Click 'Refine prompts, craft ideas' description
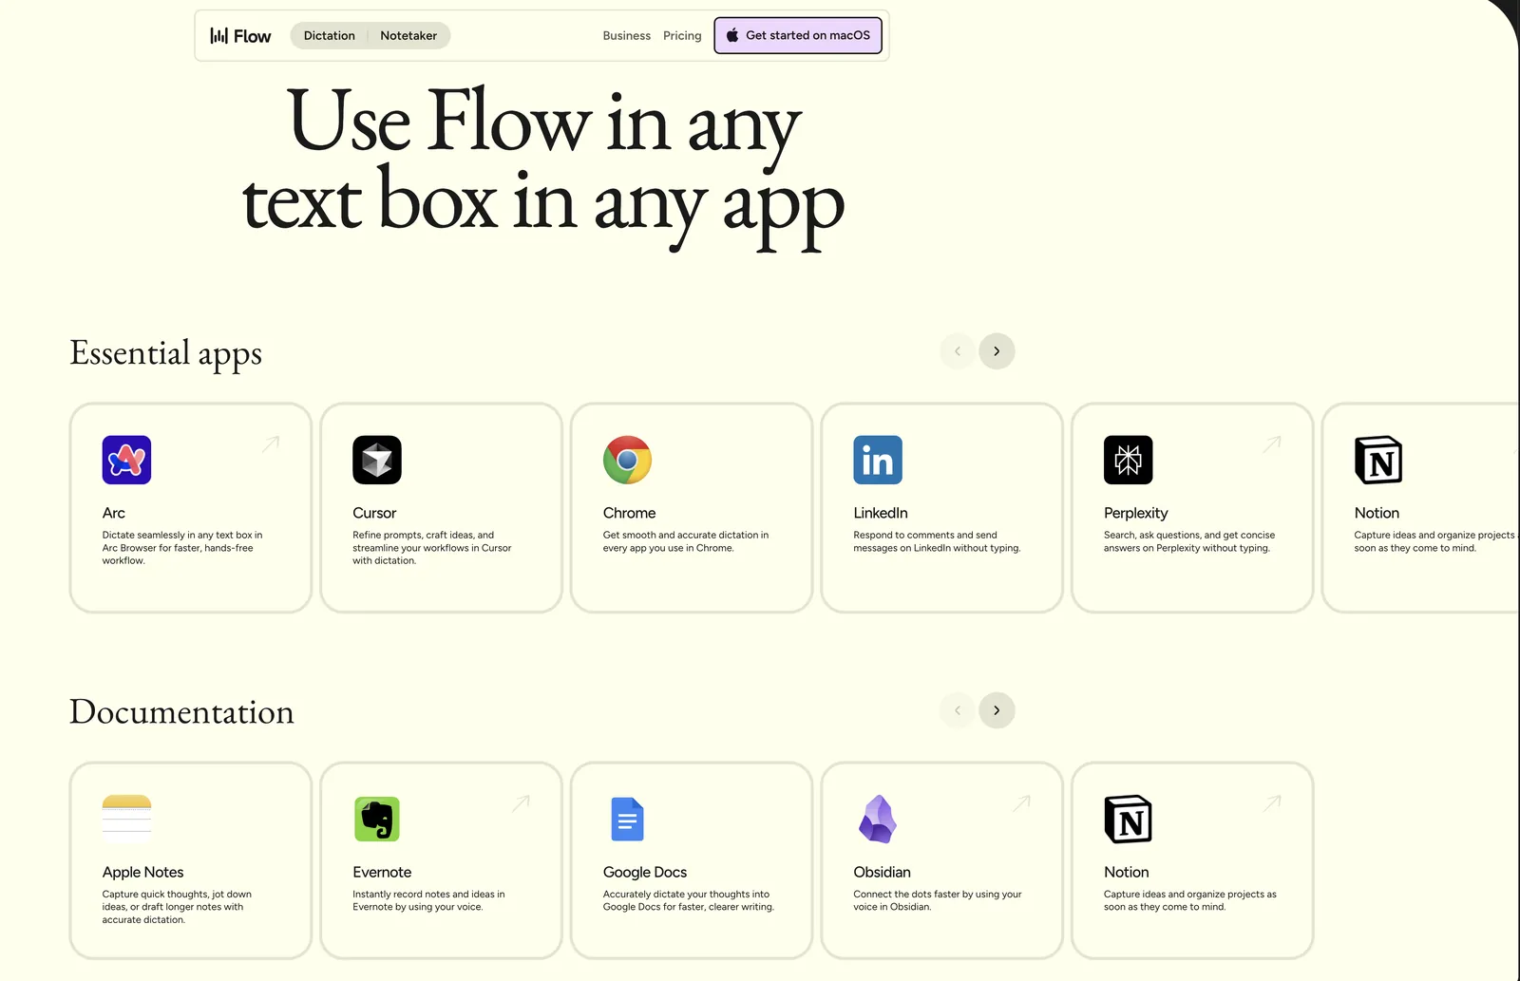1520x981 pixels. (432, 548)
